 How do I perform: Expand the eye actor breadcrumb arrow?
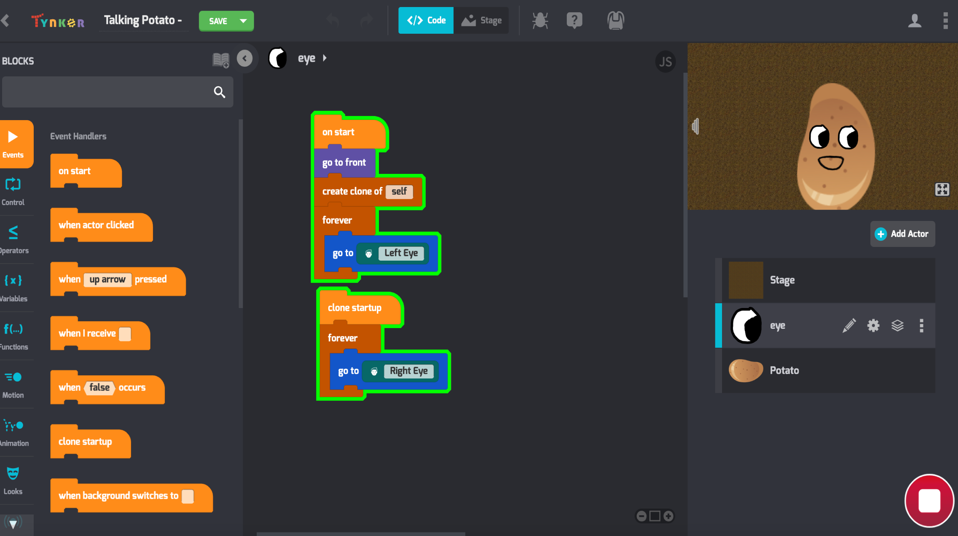(x=325, y=58)
